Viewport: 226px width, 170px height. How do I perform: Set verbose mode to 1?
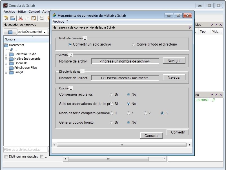pos(128,113)
